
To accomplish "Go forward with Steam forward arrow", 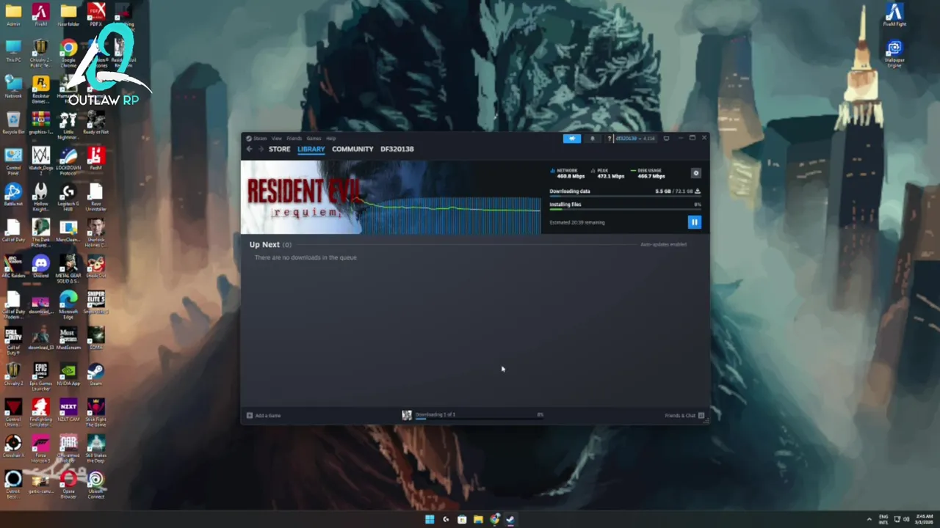I will (x=260, y=149).
